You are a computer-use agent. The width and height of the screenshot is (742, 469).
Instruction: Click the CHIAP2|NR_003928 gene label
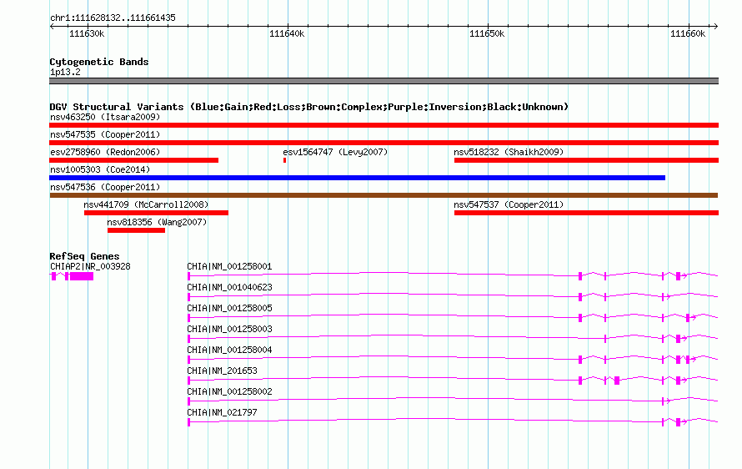click(x=90, y=266)
